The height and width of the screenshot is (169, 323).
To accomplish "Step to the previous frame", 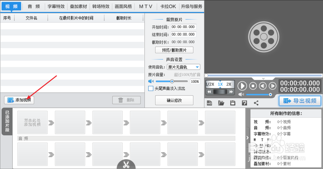I will 263,86.
